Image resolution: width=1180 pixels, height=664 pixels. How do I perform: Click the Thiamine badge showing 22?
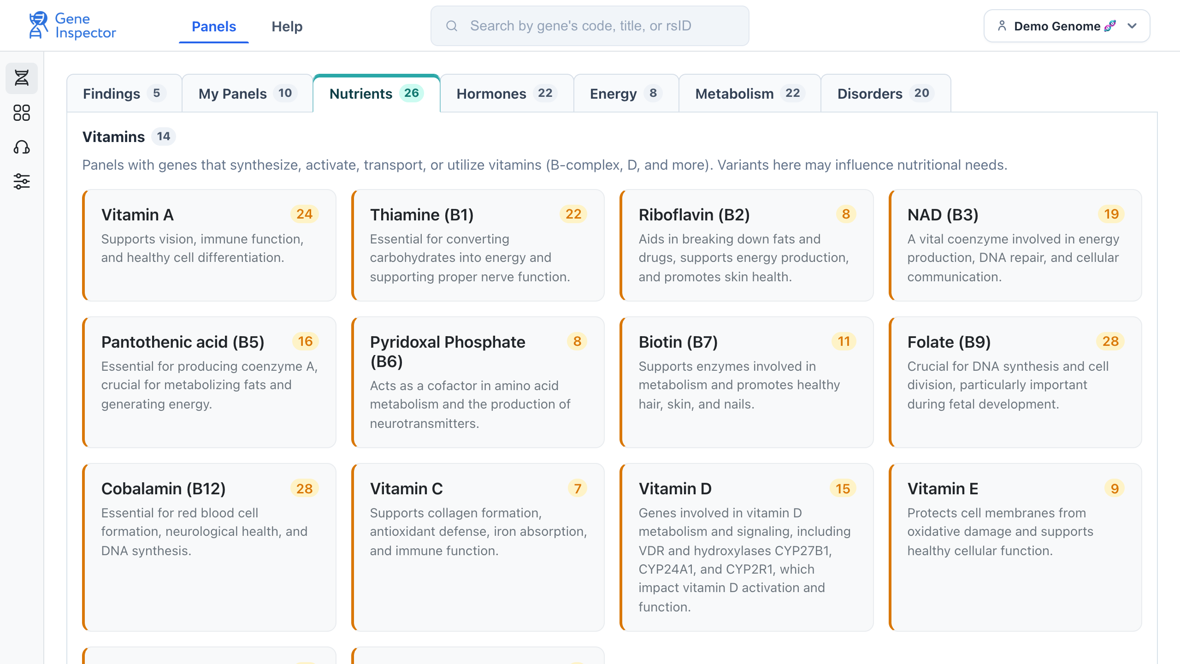coord(573,214)
